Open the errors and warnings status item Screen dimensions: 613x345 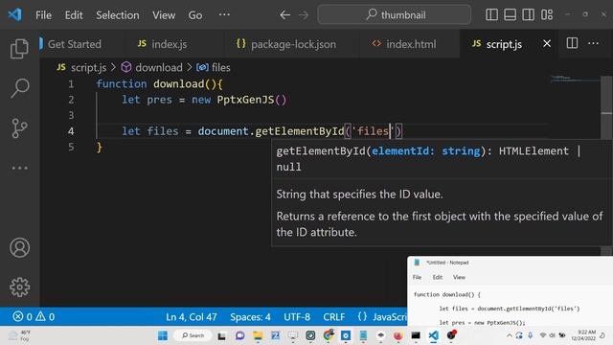tap(34, 316)
